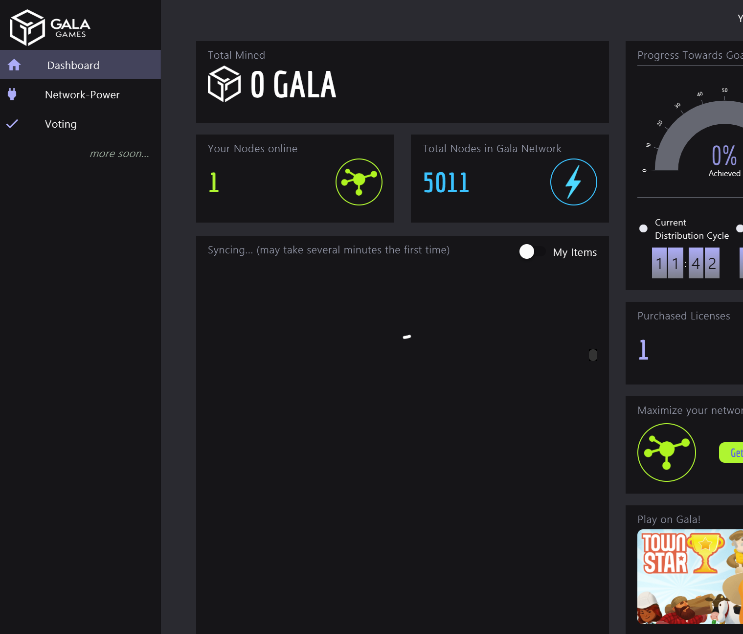The height and width of the screenshot is (634, 743).
Task: Open the Voting menu item
Action: [80, 124]
